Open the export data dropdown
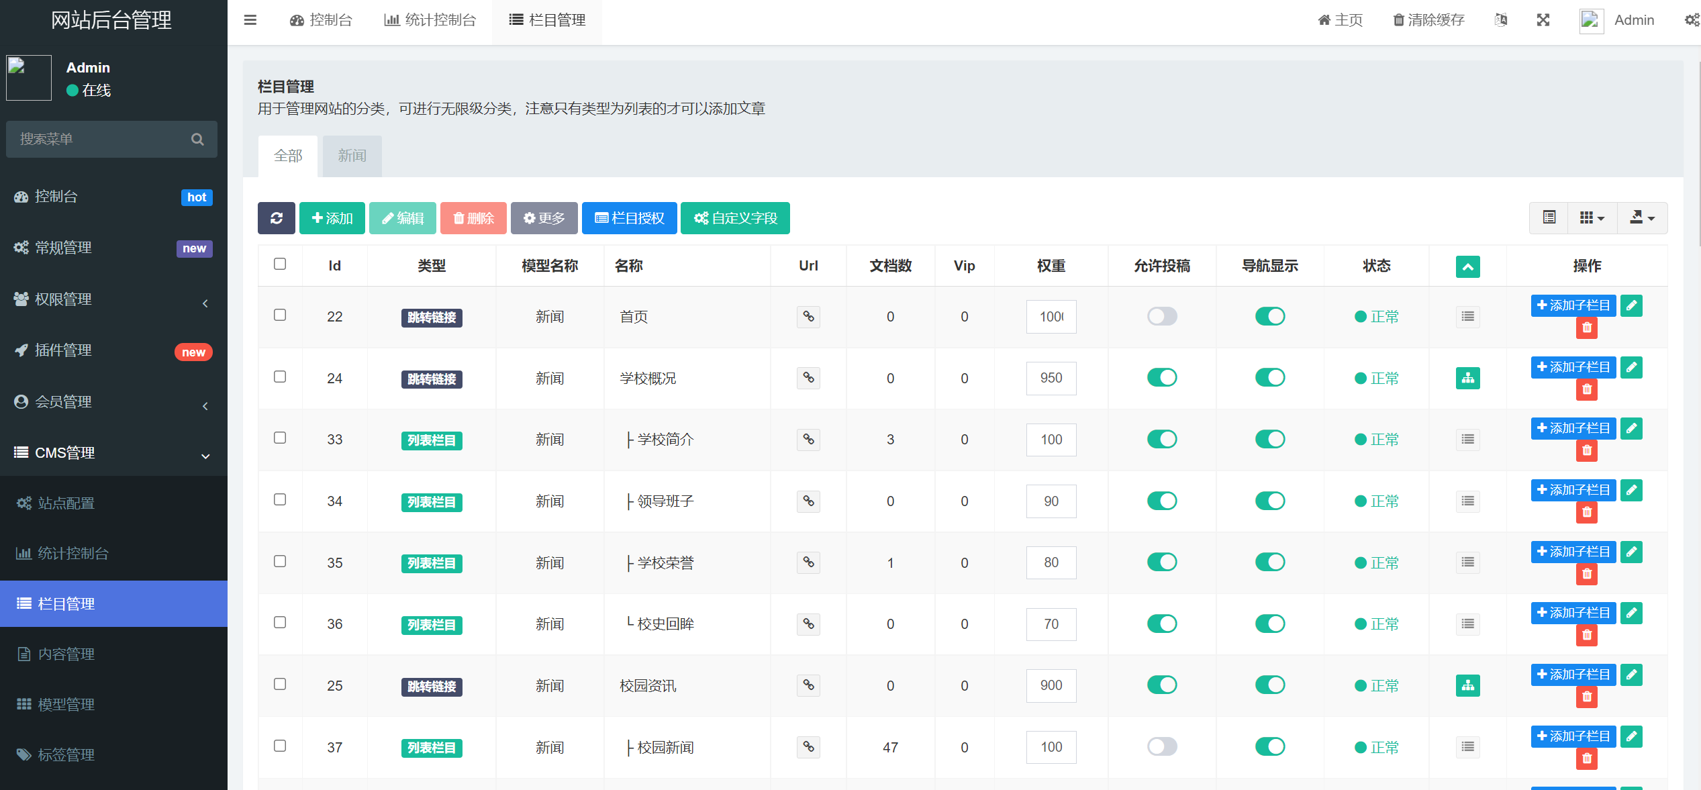 click(1642, 217)
